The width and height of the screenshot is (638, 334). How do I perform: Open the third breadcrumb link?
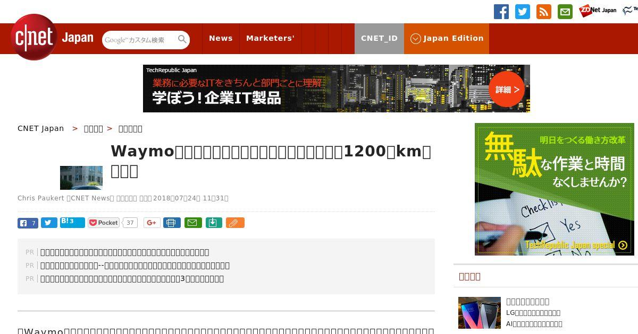coord(130,128)
